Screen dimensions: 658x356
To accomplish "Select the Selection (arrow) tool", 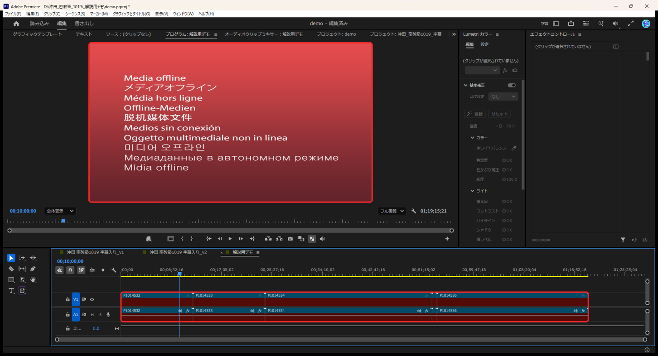I will coord(11,258).
